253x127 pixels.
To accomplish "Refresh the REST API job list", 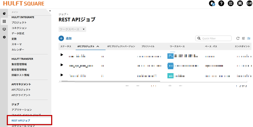I will (x=238, y=38).
